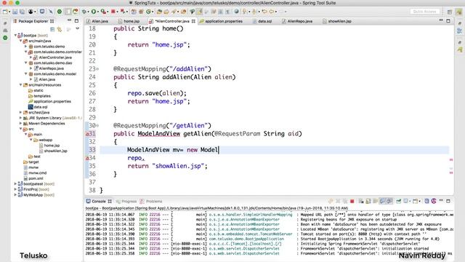This screenshot has height=262, width=465.
Task: Click the application.properties file in tree
Action: [x=52, y=101]
